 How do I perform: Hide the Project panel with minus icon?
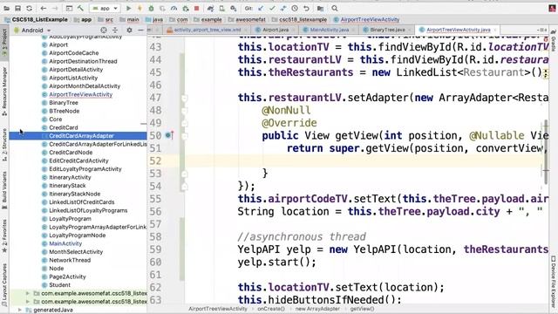click(141, 31)
